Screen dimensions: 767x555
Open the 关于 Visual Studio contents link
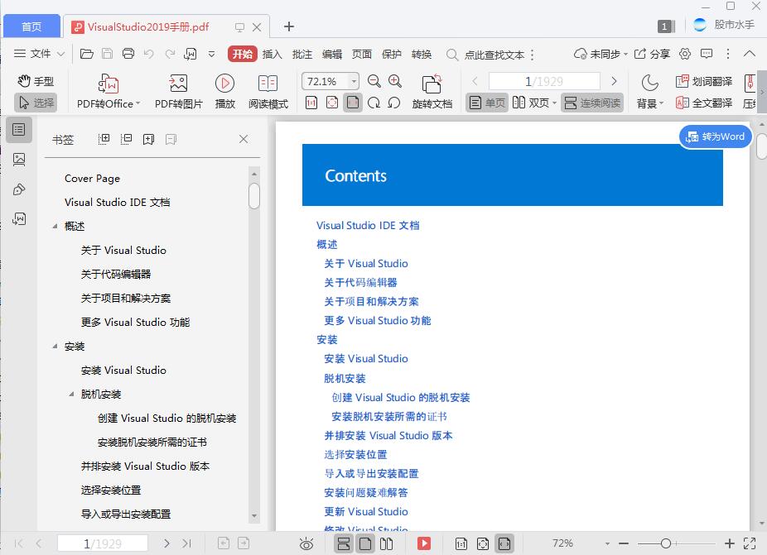366,263
